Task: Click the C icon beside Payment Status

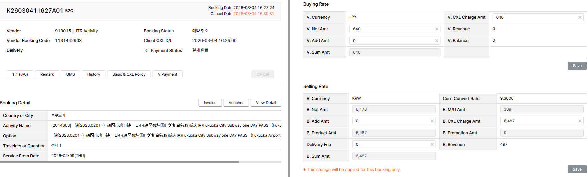Action: [x=146, y=51]
